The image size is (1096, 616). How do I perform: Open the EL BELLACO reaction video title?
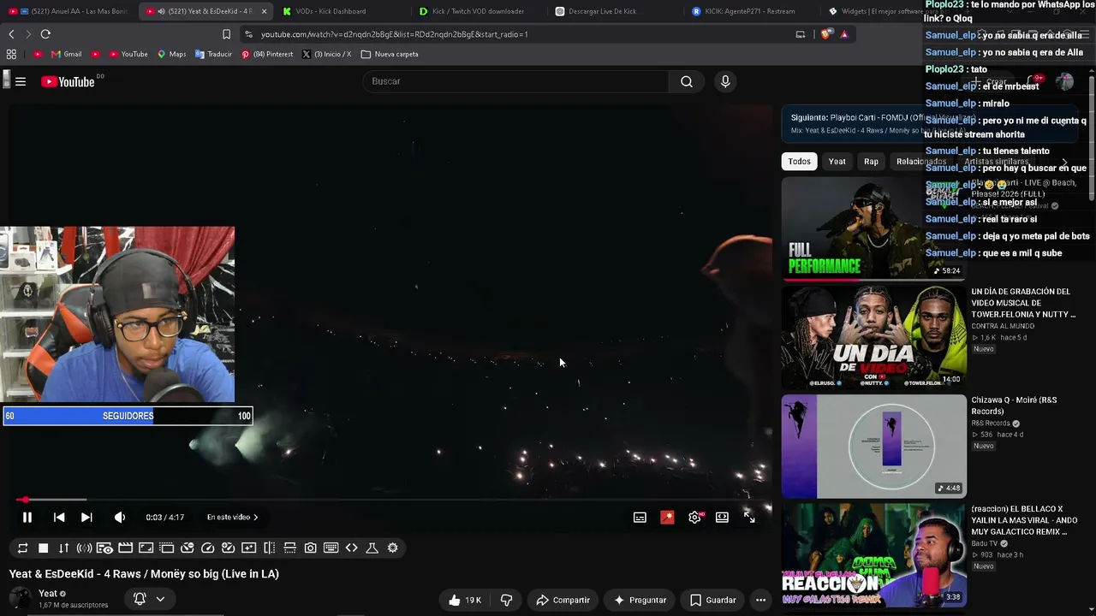point(1024,520)
